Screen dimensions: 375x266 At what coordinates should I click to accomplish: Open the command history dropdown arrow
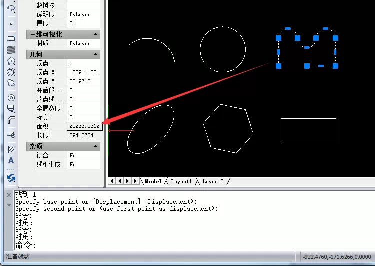click(x=9, y=205)
